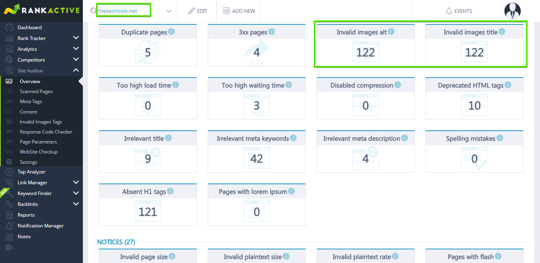This screenshot has width=540, height=263.
Task: Click the NOTICES (27) section heading
Action: tap(116, 242)
